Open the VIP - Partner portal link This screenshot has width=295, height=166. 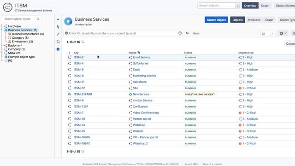coord(145,137)
